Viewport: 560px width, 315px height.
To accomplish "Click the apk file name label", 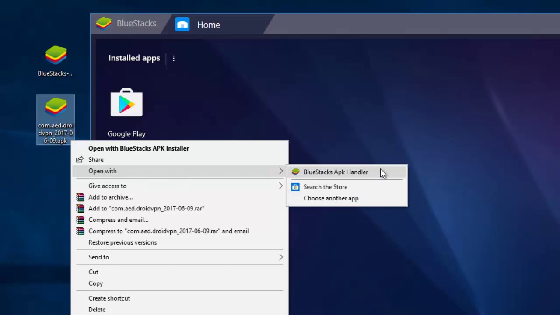I will [56, 133].
